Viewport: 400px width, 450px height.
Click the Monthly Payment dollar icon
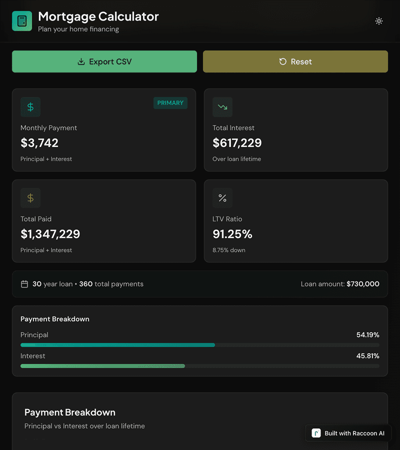pos(30,107)
